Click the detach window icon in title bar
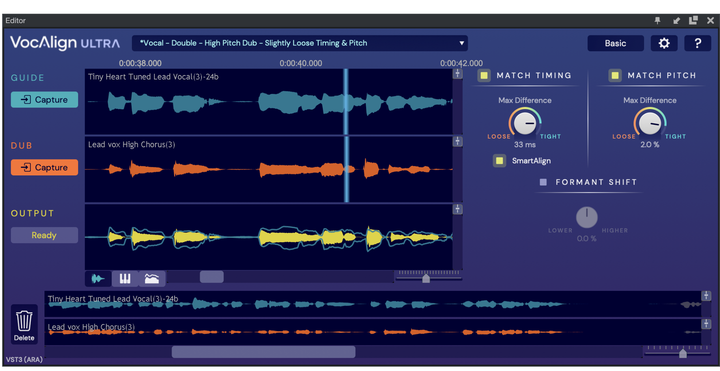This screenshot has width=720, height=371. click(693, 21)
